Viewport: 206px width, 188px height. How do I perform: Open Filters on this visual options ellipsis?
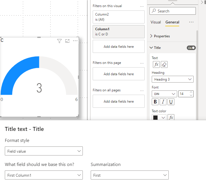coord(142,6)
